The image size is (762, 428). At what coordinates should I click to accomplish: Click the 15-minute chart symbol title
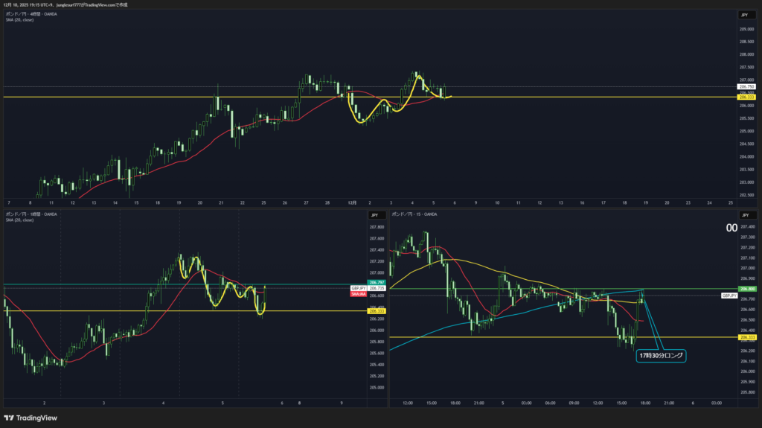414,214
